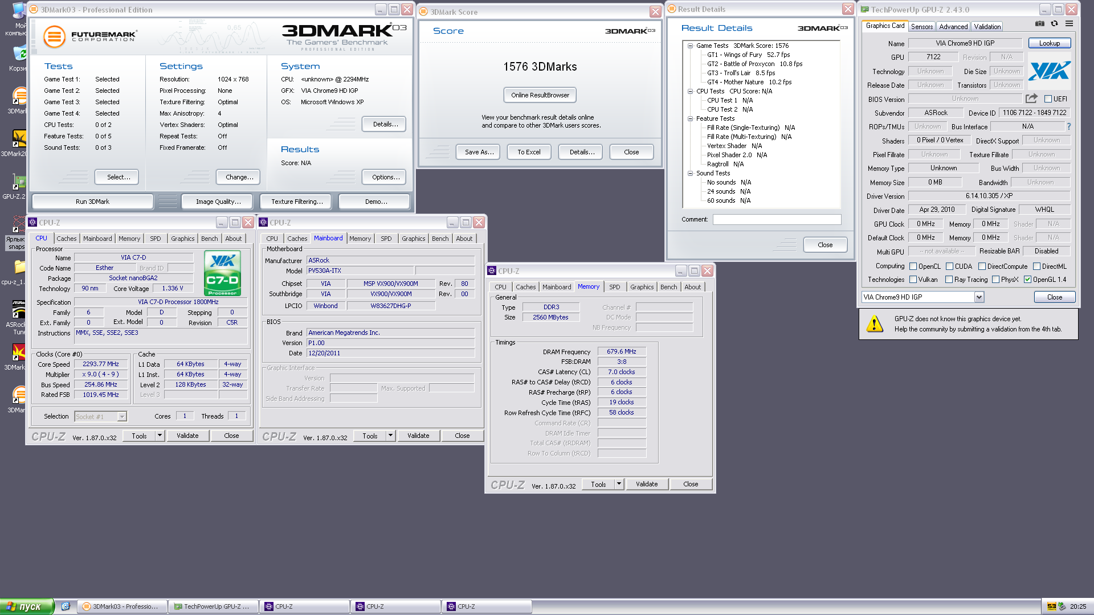Click the Bus Interface question mark icon
Screen dimensions: 1094x615
(x=1068, y=126)
